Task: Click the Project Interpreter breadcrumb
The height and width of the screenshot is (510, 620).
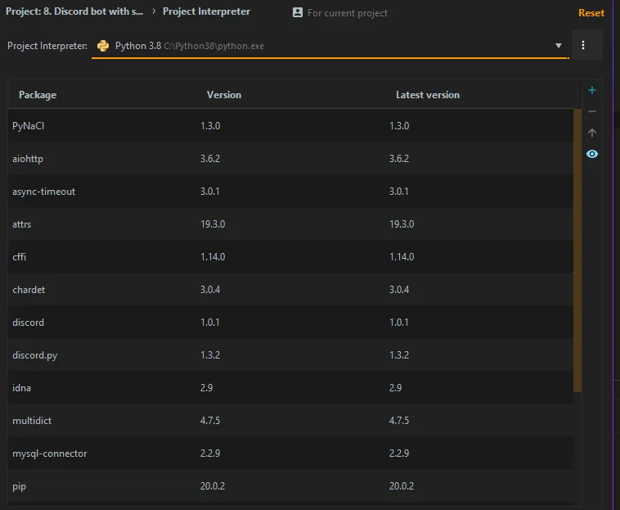Action: click(x=206, y=11)
